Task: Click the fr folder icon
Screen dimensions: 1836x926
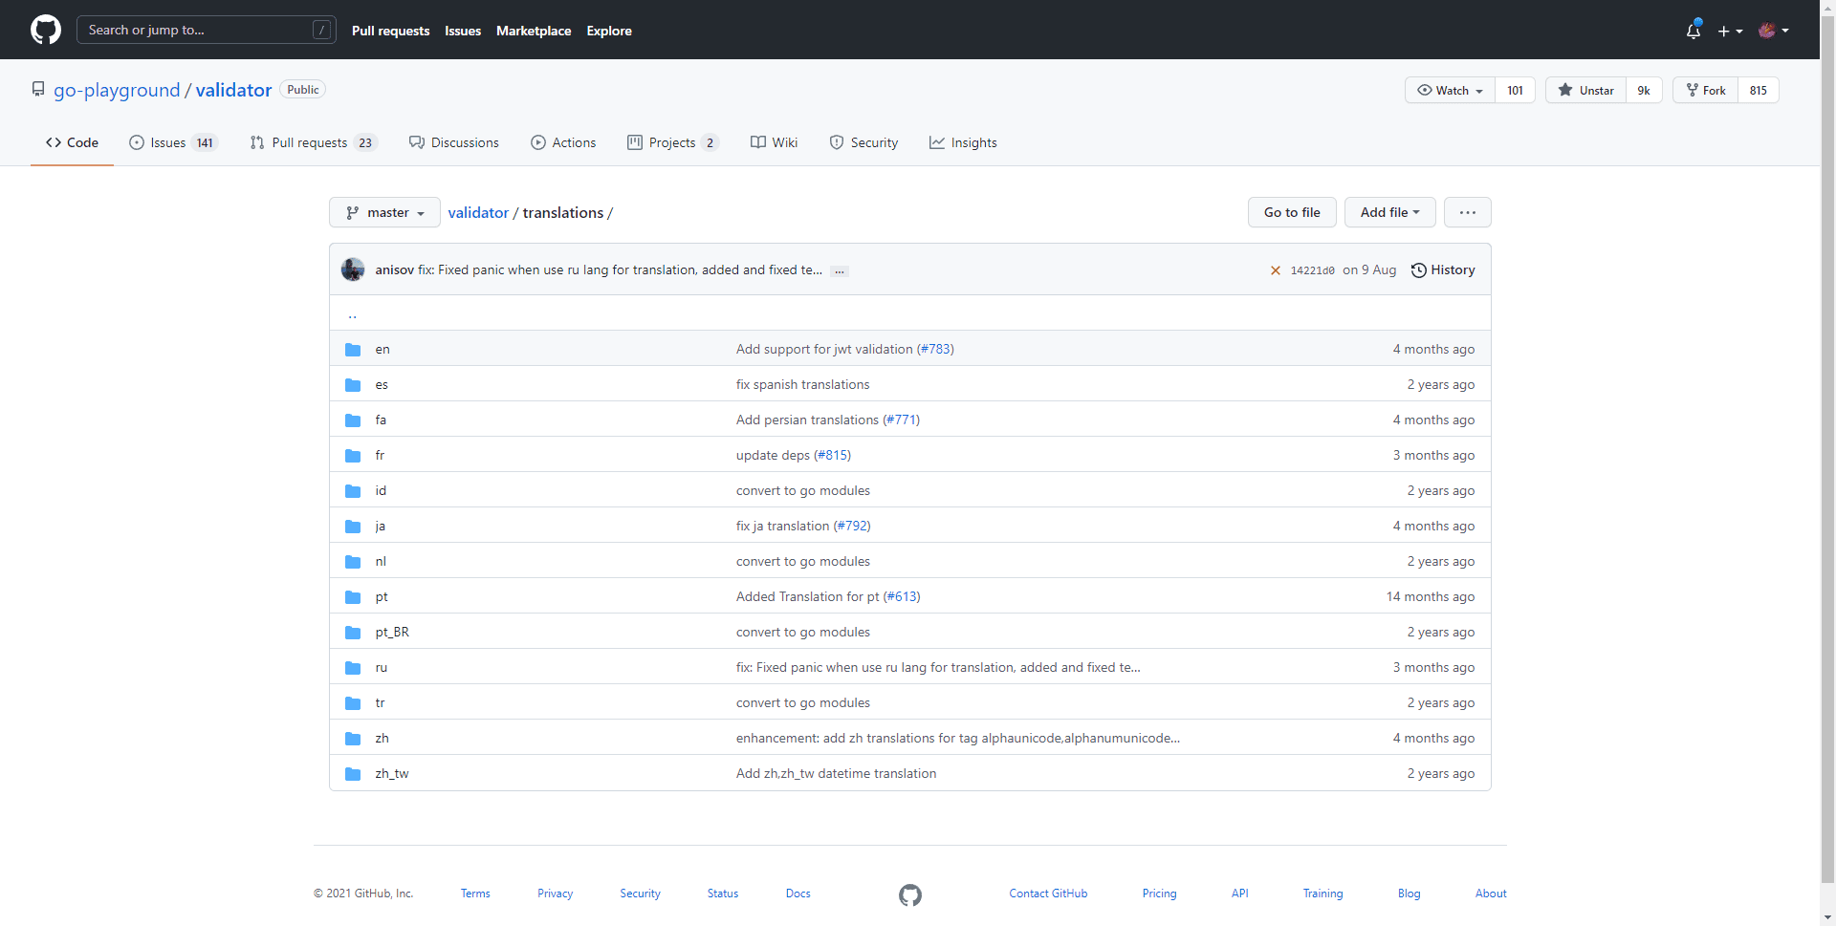Action: [x=353, y=456]
